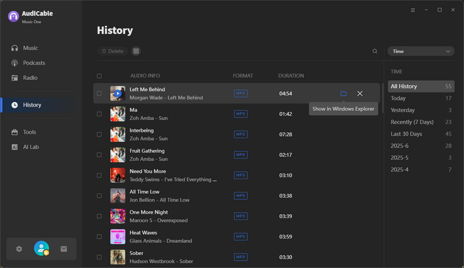The height and width of the screenshot is (268, 464).
Task: Click the AudiCable logo
Action: pos(13,17)
